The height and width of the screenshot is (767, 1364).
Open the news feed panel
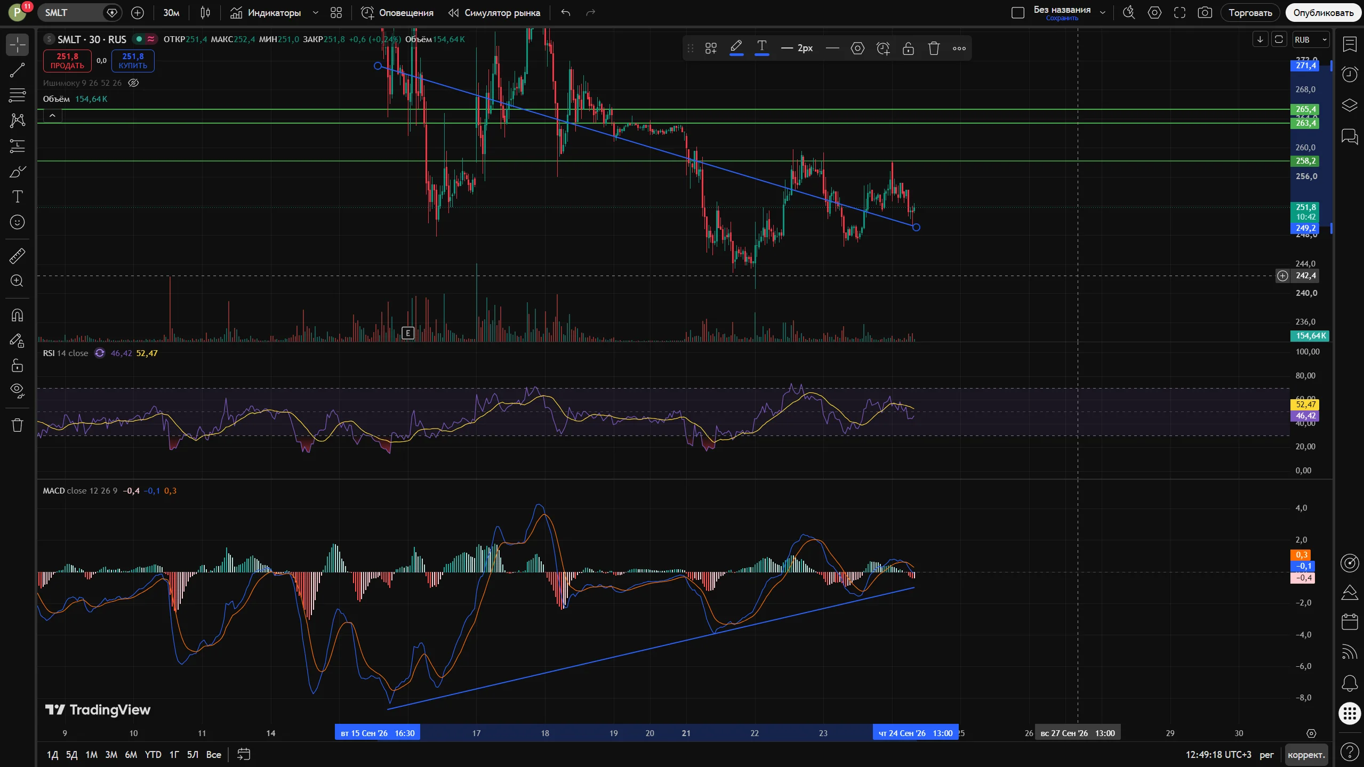tap(1350, 652)
